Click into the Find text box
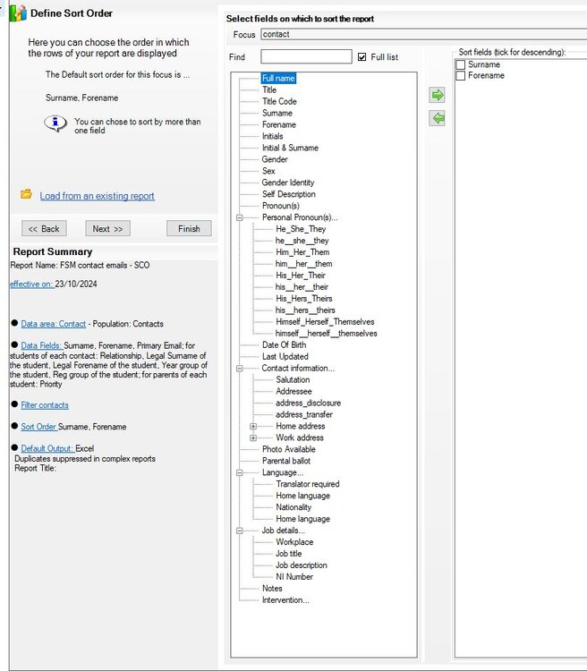Viewport: 587px width, 671px height. pos(306,57)
